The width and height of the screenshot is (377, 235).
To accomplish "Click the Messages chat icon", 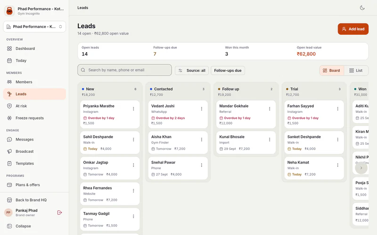I will pyautogui.click(x=9, y=139).
